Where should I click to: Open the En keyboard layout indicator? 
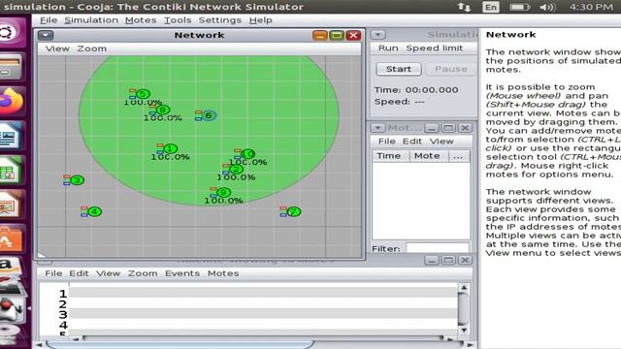pyautogui.click(x=491, y=7)
